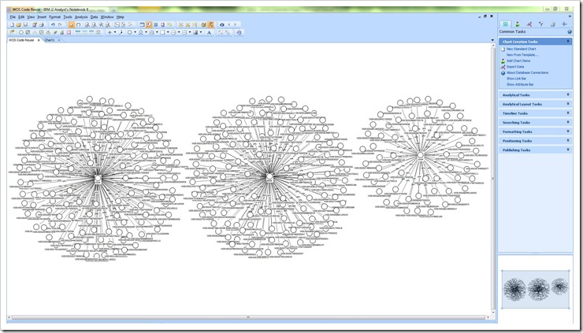583x333 pixels.
Task: Open the Analysis menu
Action: 81,17
